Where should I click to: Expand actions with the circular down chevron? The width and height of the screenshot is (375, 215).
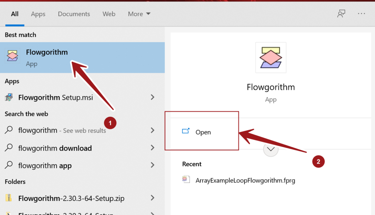pyautogui.click(x=271, y=149)
